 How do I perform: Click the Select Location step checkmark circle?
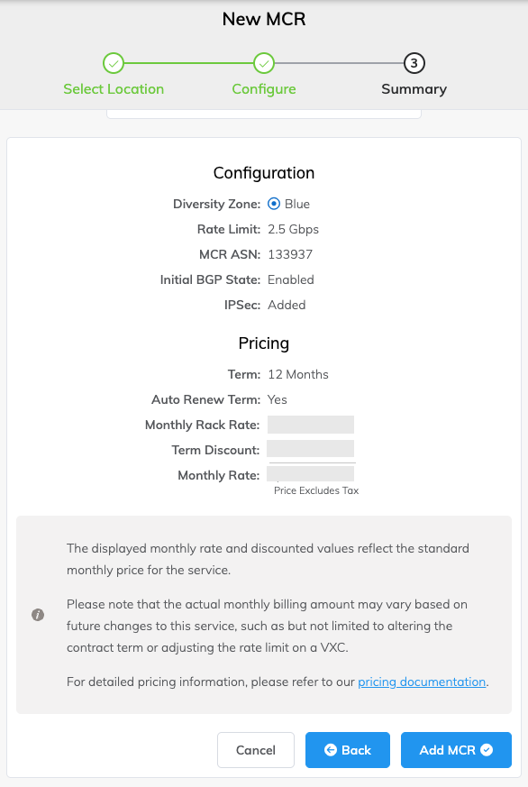114,63
